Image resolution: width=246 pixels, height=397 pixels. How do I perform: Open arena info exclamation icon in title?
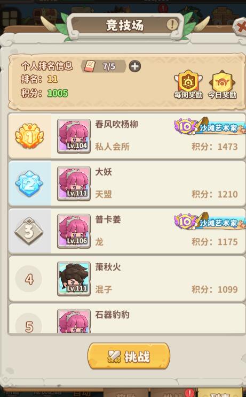tap(172, 25)
